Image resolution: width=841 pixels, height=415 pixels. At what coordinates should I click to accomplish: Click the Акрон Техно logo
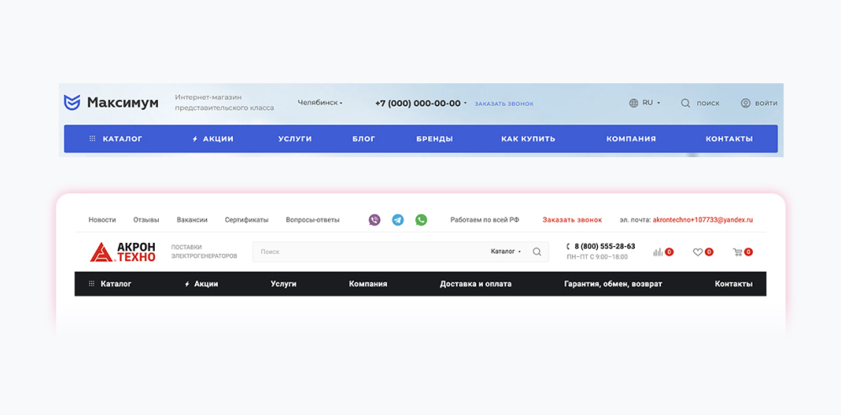(123, 252)
